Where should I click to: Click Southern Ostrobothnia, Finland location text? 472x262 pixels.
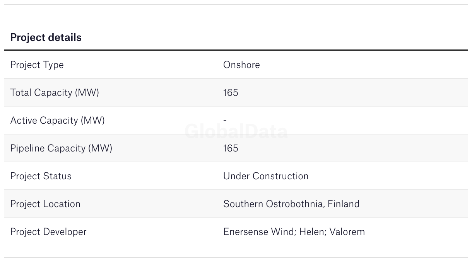(291, 204)
